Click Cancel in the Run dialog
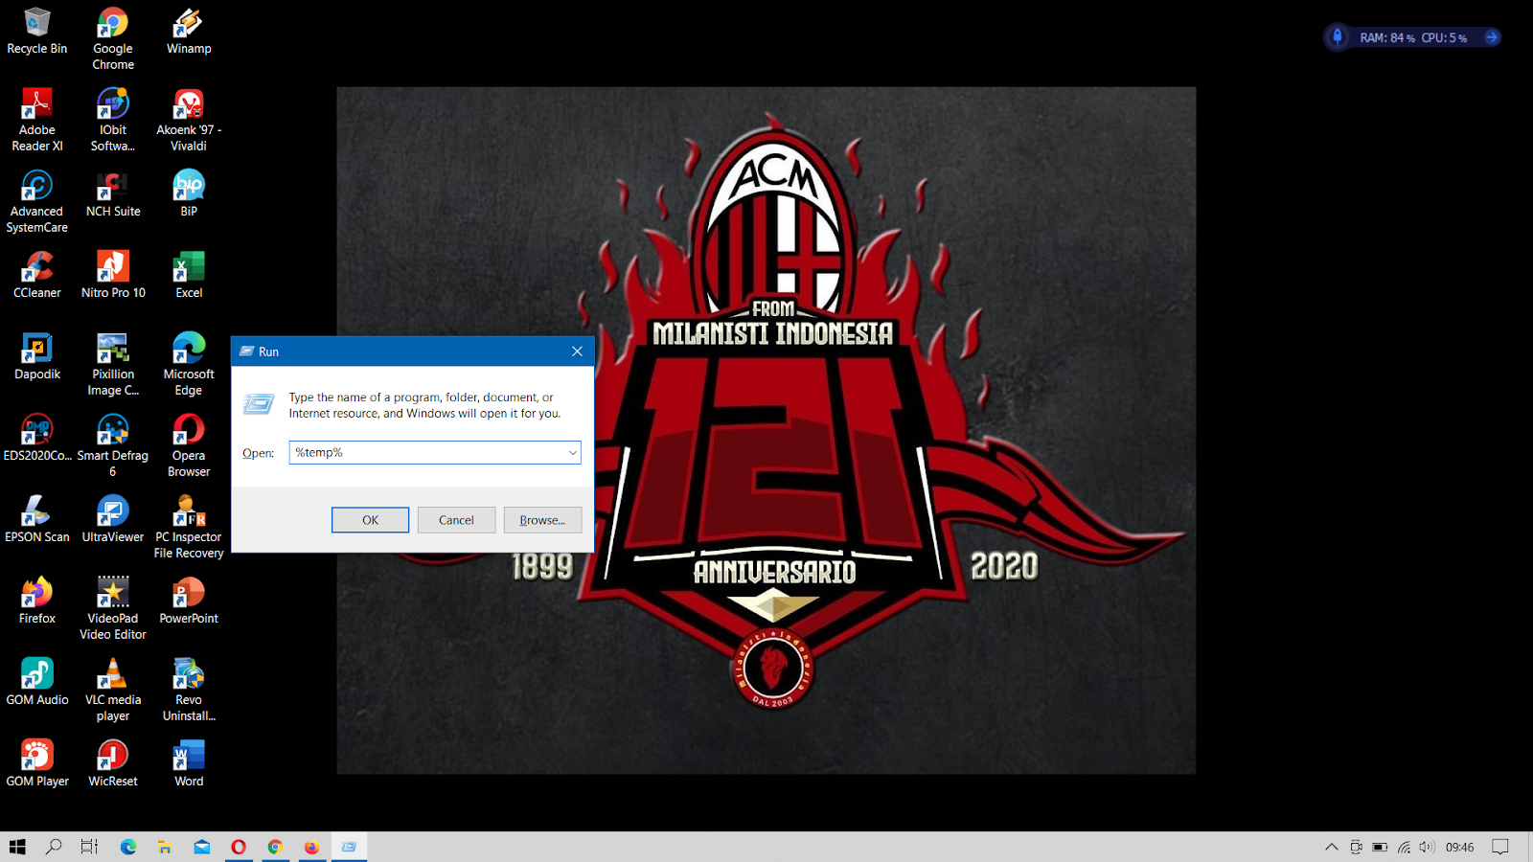Image resolution: width=1533 pixels, height=862 pixels. tap(456, 520)
